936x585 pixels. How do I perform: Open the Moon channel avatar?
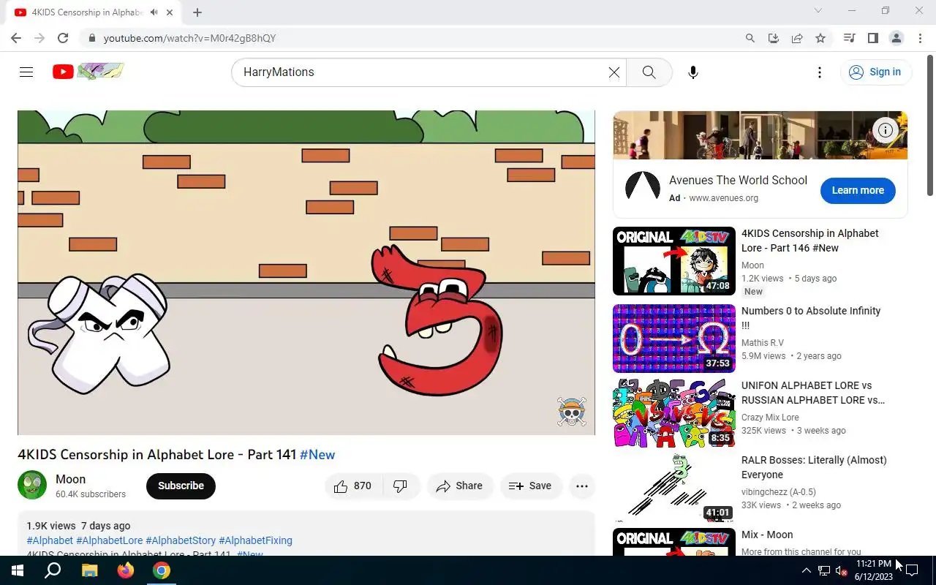click(x=32, y=486)
